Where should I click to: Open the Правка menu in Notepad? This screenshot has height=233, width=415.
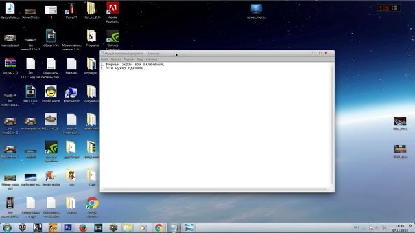point(115,60)
